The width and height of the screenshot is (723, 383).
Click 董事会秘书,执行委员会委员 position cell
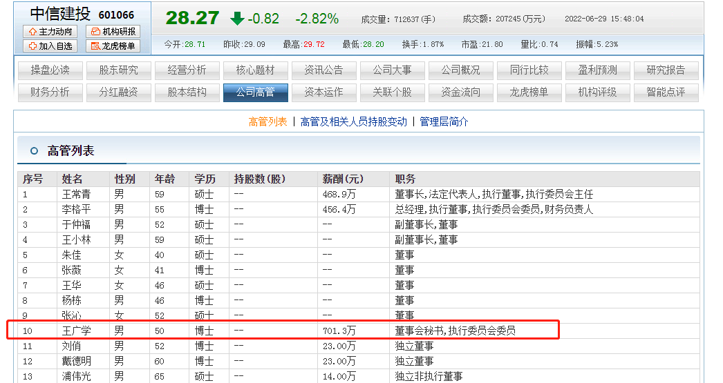(x=455, y=331)
